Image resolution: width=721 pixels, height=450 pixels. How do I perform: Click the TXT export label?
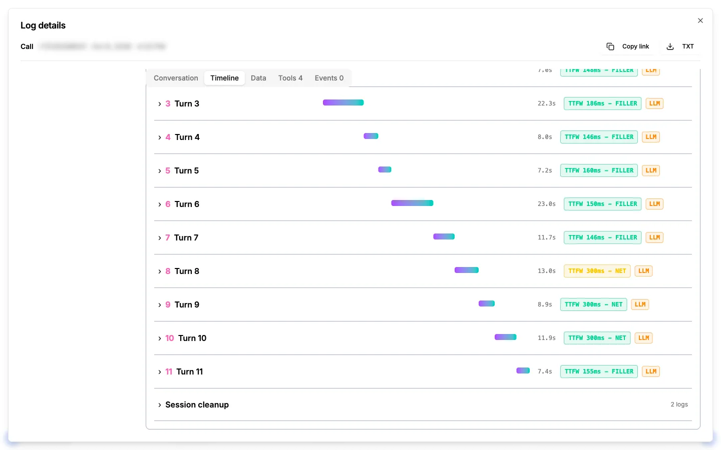click(x=688, y=46)
